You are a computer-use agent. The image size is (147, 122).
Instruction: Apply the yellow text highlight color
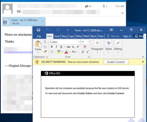coord(59,52)
